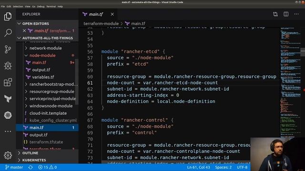305x171 pixels.
Task: Close main.tf in Open Editors list
Action: (x=24, y=30)
